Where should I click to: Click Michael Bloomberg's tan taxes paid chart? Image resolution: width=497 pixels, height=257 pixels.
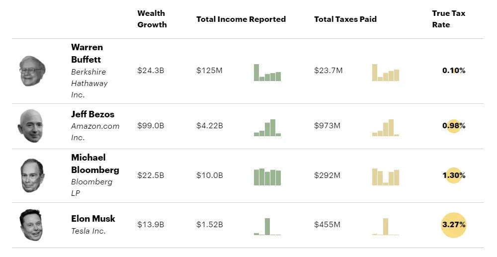386,177
